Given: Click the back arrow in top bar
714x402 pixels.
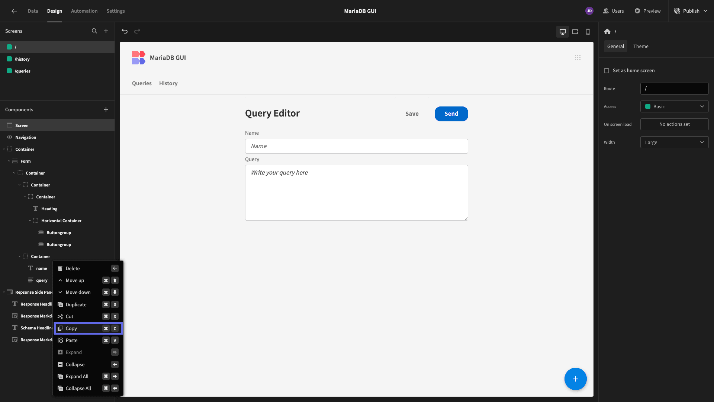Looking at the screenshot, I should point(14,11).
